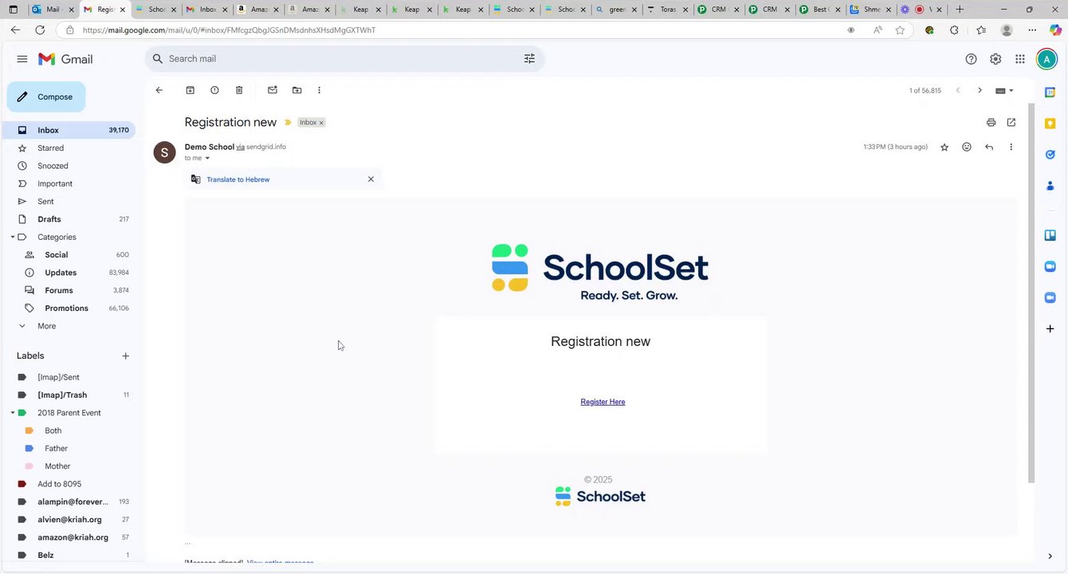Open Google Keep in the side panel
The height and width of the screenshot is (574, 1068).
point(1050,124)
